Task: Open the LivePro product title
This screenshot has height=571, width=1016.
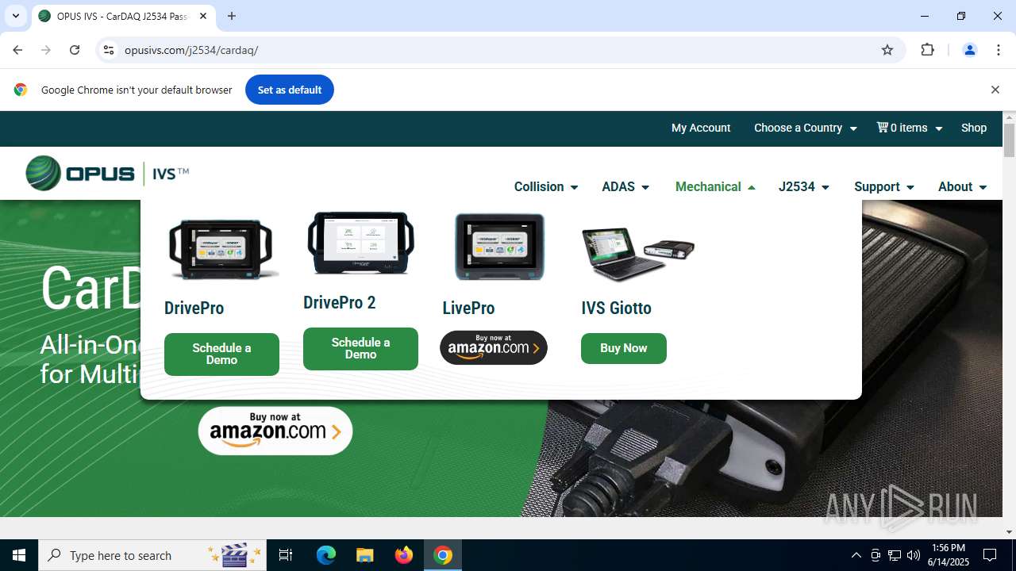Action: 468,308
